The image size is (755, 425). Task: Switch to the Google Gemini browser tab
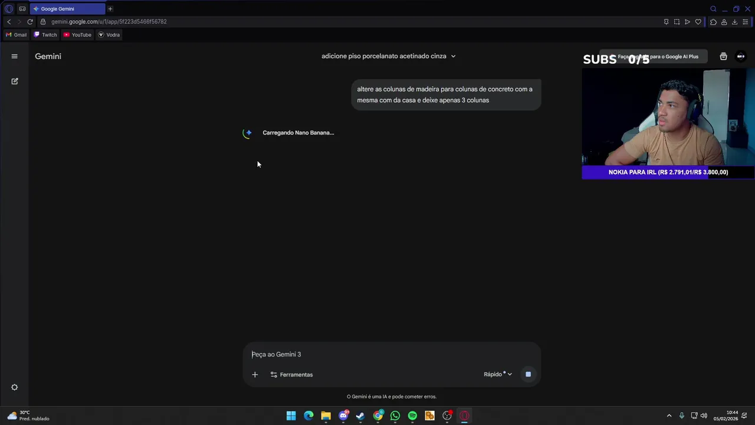coord(67,9)
